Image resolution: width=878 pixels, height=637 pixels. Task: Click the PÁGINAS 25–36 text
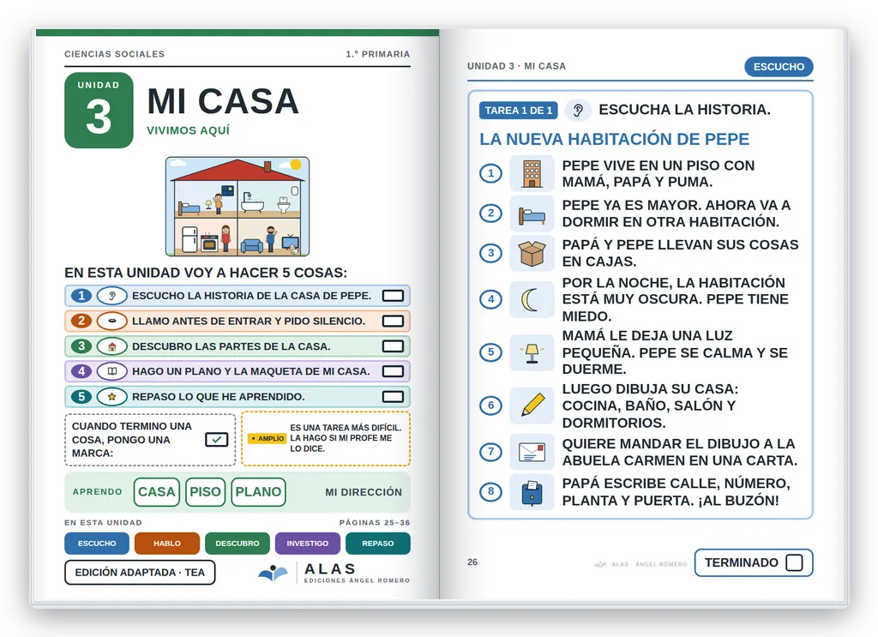click(375, 522)
